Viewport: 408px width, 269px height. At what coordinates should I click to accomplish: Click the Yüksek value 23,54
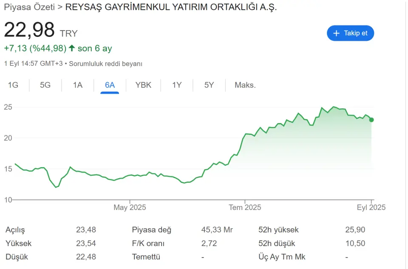tap(86, 243)
